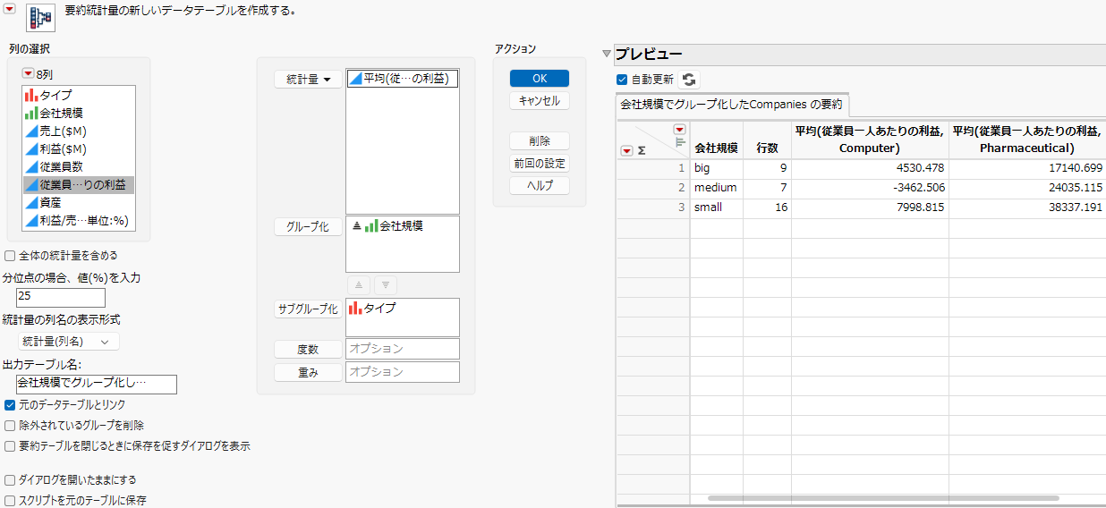Click the move down arrow button under grouping box
This screenshot has height=508, width=1106.
click(x=385, y=284)
